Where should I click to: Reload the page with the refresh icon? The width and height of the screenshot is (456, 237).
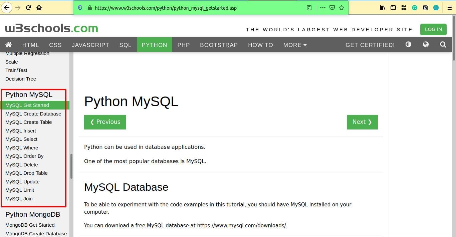coord(28,8)
